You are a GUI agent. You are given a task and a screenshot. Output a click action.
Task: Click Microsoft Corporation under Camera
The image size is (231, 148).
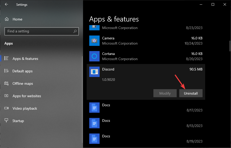(x=120, y=43)
